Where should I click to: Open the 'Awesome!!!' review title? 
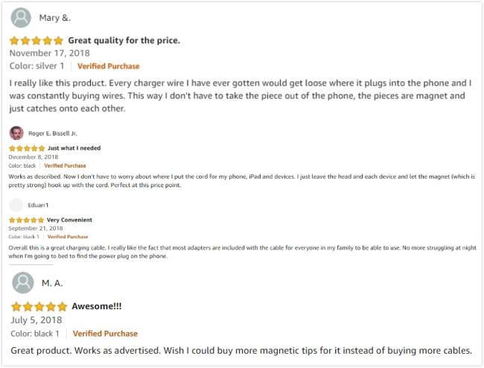click(97, 306)
